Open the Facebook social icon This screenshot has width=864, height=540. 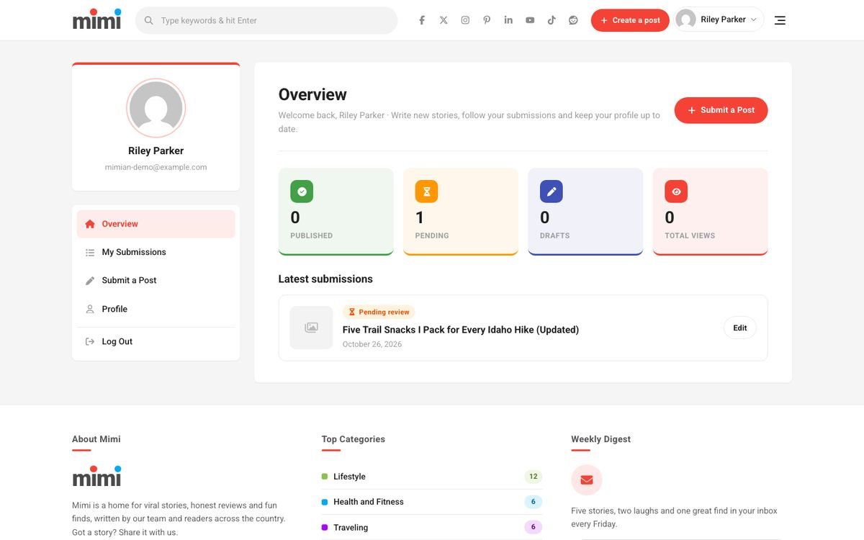[422, 20]
